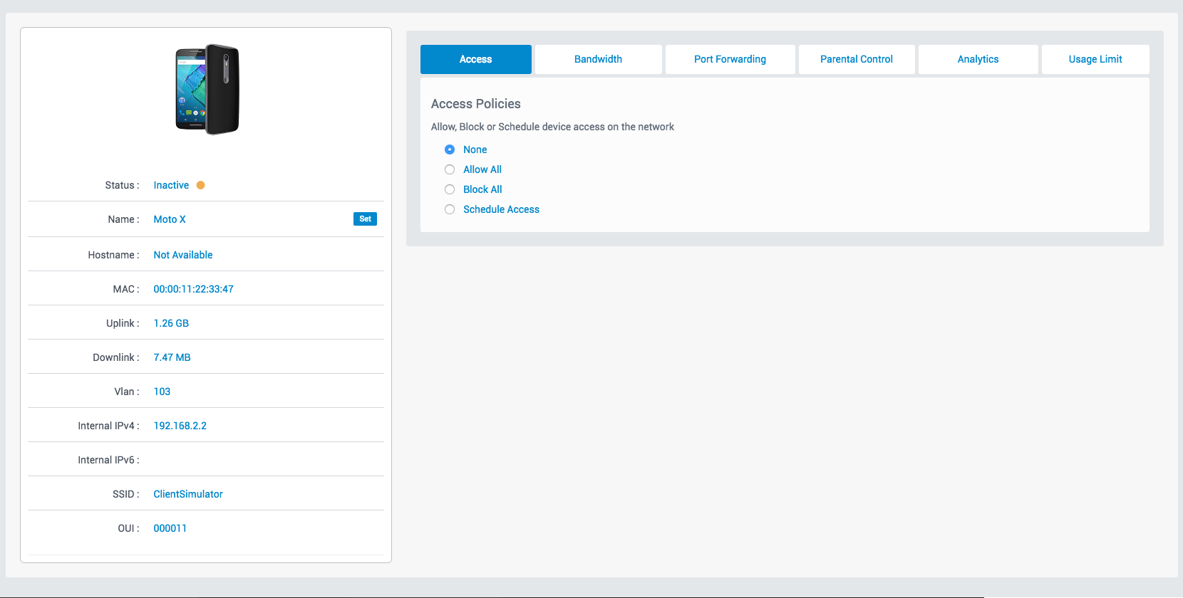Viewport: 1183px width, 598px height.
Task: Click the Uplink value 1.26 GB
Action: click(x=171, y=323)
